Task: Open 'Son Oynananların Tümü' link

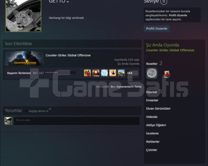Action: click(126, 87)
